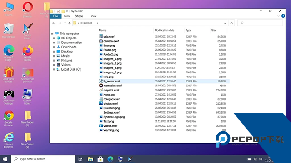Select the Question.png file
This screenshot has width=291, height=163.
(x=111, y=108)
